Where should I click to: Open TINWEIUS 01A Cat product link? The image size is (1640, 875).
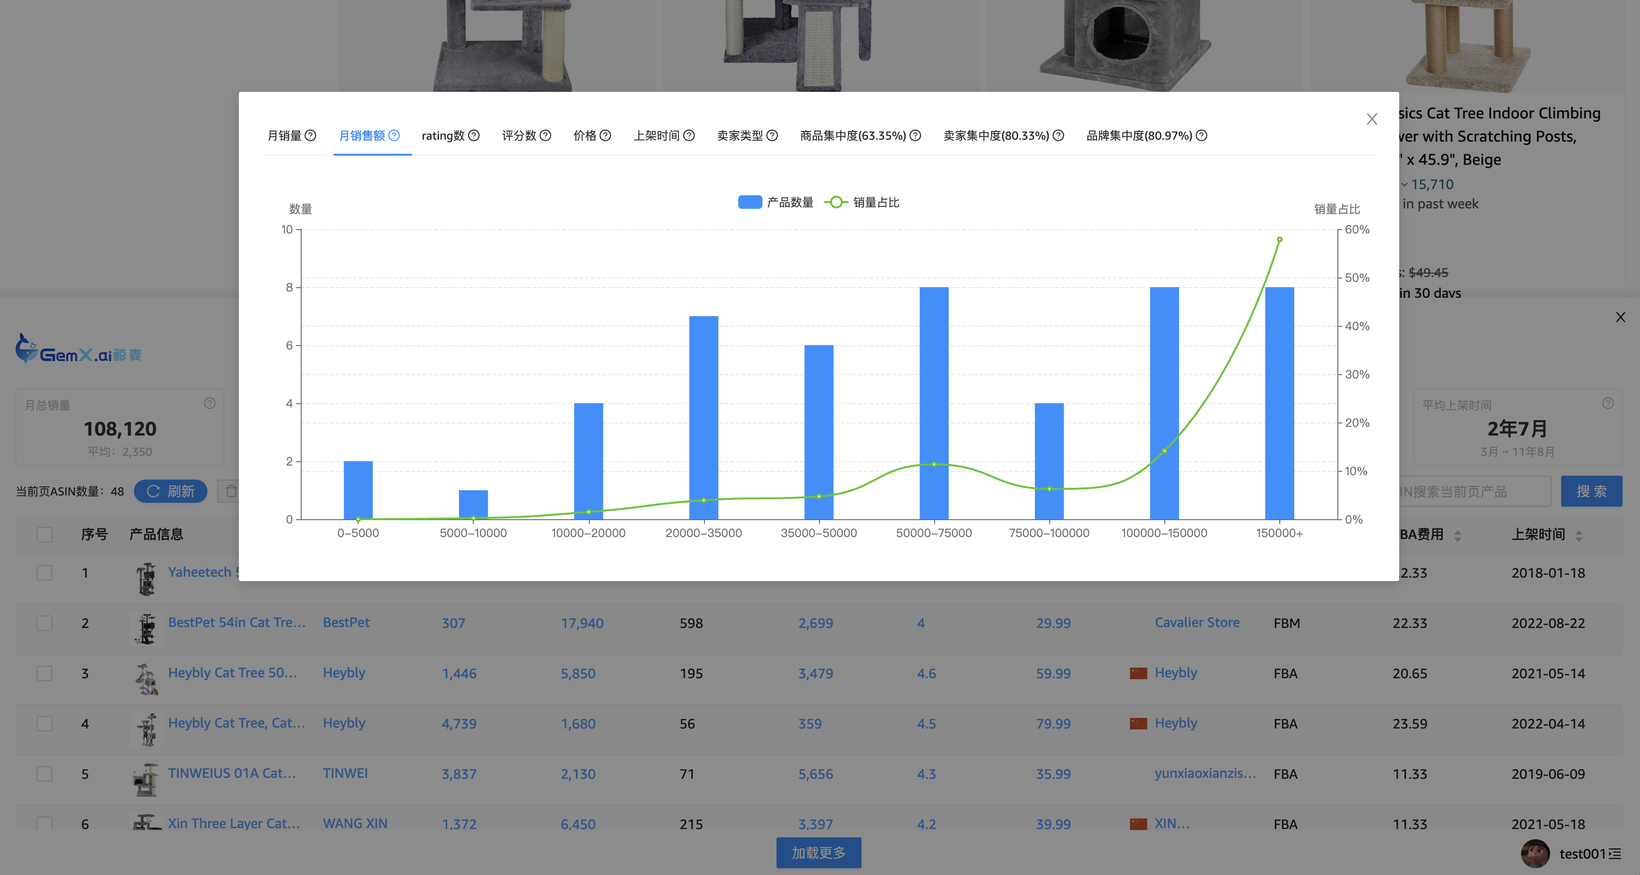232,773
